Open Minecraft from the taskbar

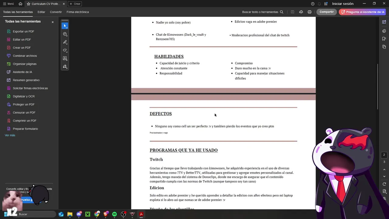tap(88, 214)
